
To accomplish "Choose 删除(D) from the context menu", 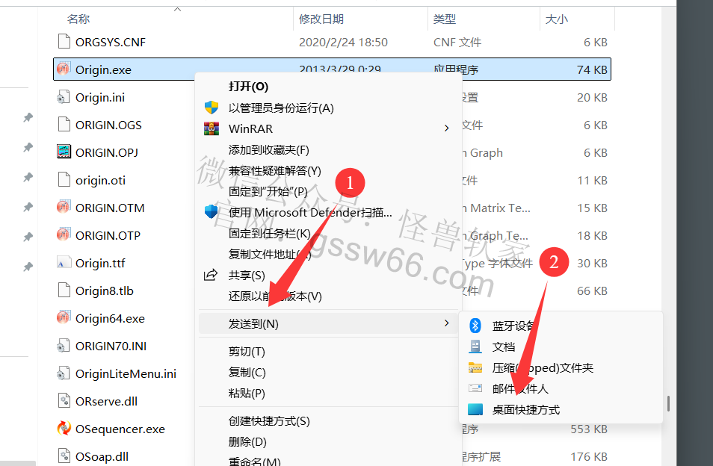I will coord(247,442).
